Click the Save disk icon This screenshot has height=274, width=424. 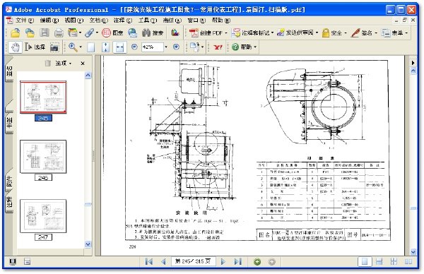pos(45,33)
